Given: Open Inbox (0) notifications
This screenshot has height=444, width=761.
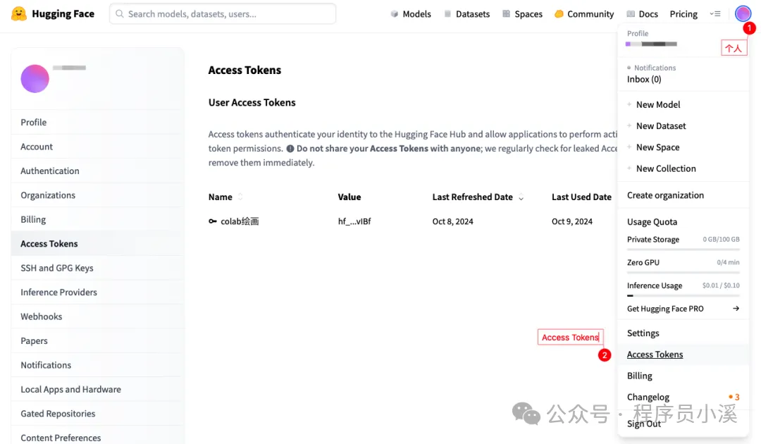Looking at the screenshot, I should pyautogui.click(x=644, y=79).
